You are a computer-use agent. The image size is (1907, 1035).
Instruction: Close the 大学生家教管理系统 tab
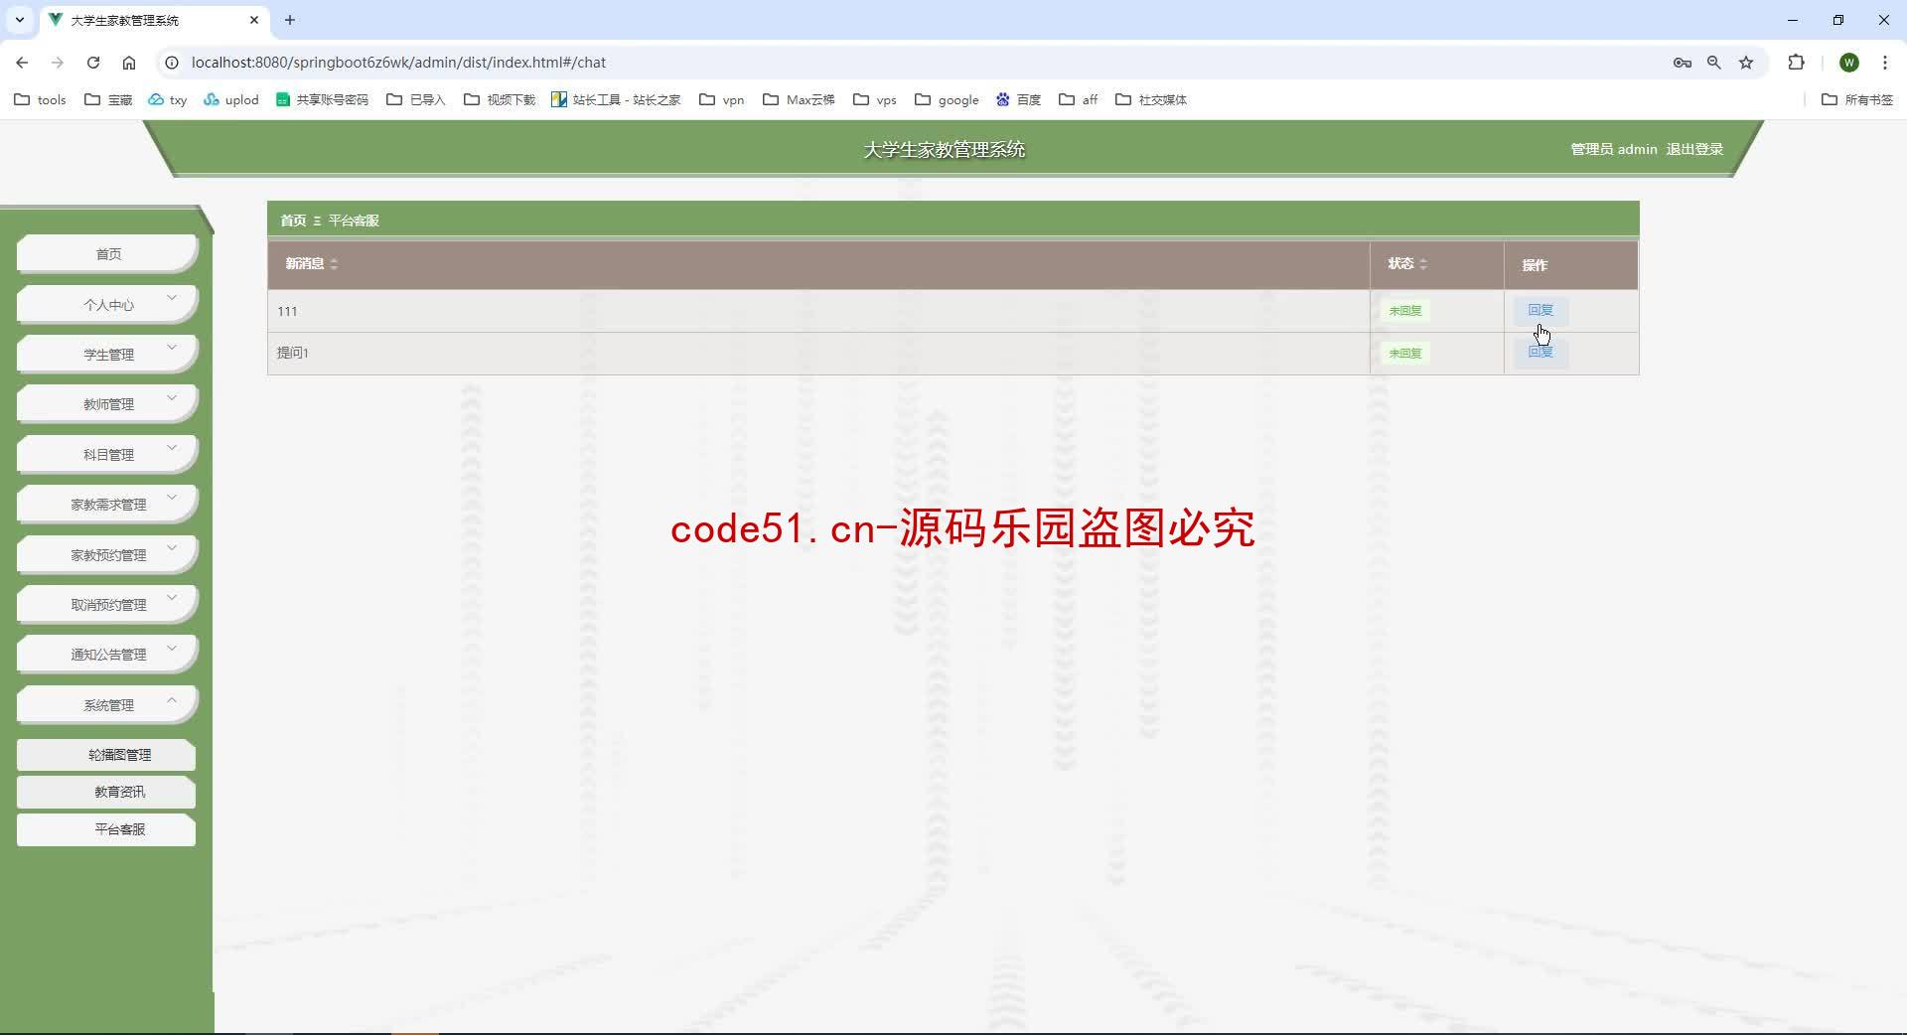(x=254, y=20)
